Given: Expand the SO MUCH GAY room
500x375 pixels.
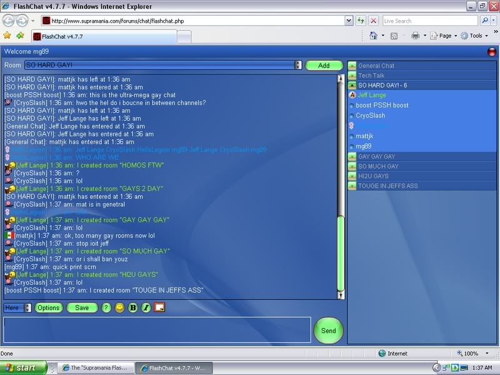Looking at the screenshot, I should point(352,166).
